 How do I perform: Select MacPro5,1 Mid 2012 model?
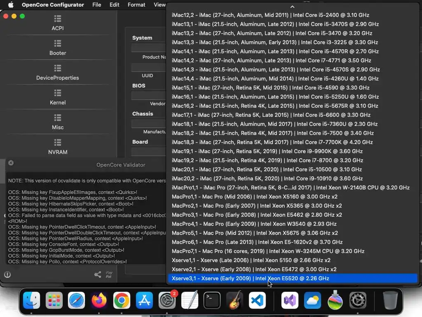coord(293,233)
